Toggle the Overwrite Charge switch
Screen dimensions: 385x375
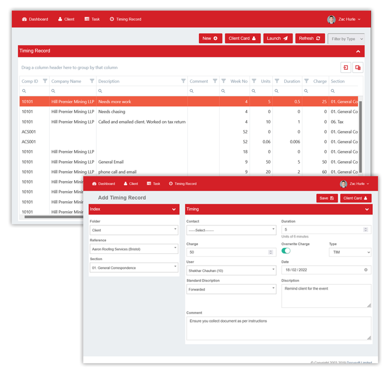point(286,251)
